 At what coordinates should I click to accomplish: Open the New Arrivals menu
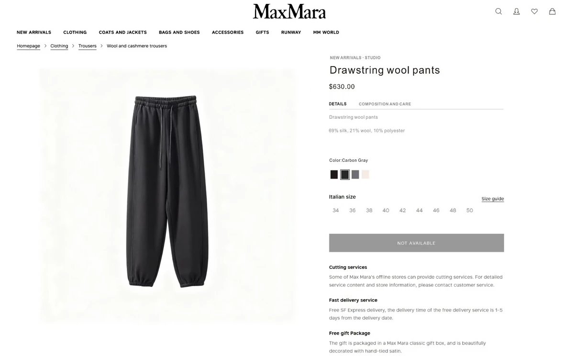pos(34,33)
